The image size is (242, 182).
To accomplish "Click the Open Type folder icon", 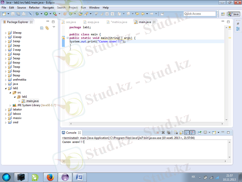I will (80, 14).
